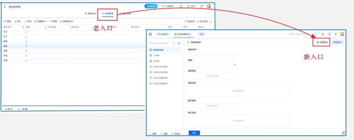The width and height of the screenshot is (354, 140).
Task: Select the 进销存案例(2) tab
Action: tap(183, 34)
